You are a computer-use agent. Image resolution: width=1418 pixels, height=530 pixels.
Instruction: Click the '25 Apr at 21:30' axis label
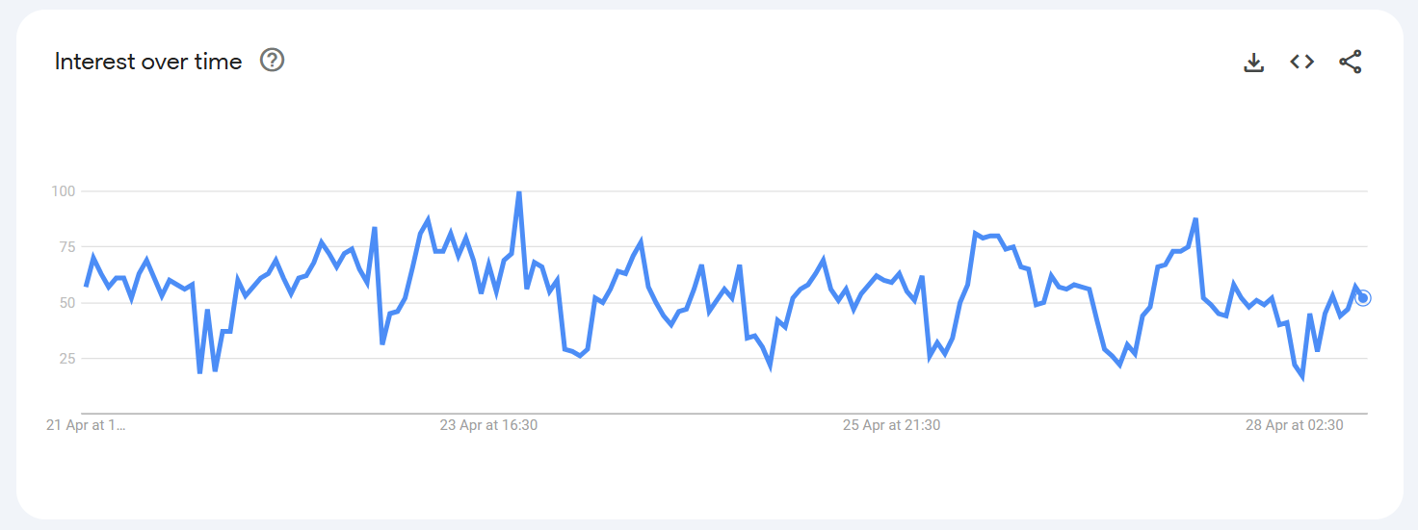coord(891,425)
